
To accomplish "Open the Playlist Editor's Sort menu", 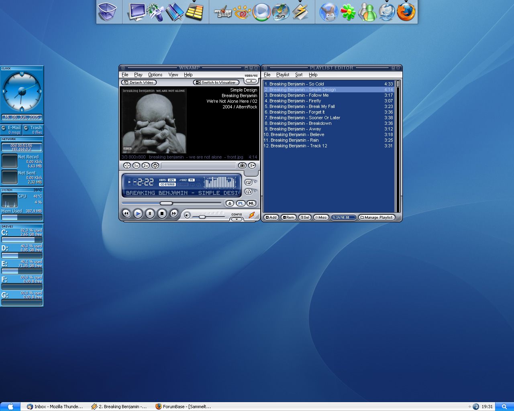I will (299, 75).
